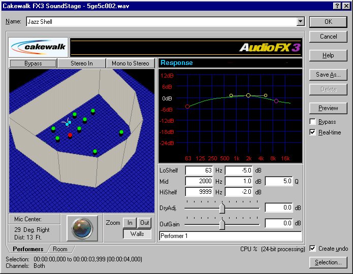The height and width of the screenshot is (274, 353).
Task: Click the purple HiShelf node on graph
Action: click(x=276, y=101)
